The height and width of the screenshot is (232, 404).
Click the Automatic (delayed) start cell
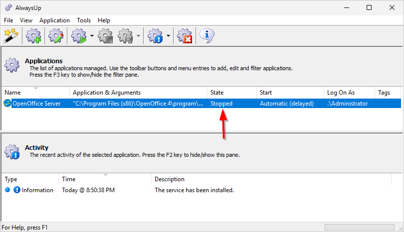287,104
